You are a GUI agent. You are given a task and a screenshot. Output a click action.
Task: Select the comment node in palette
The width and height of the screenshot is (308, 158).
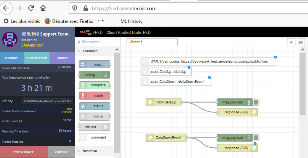[x=94, y=137]
